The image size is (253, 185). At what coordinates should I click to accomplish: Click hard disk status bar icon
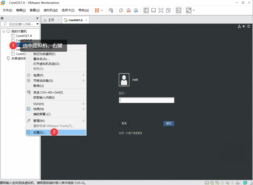[x=207, y=183]
